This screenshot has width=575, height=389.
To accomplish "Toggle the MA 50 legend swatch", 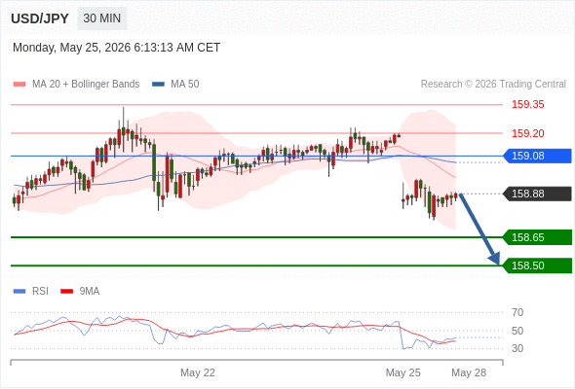I will tap(158, 85).
